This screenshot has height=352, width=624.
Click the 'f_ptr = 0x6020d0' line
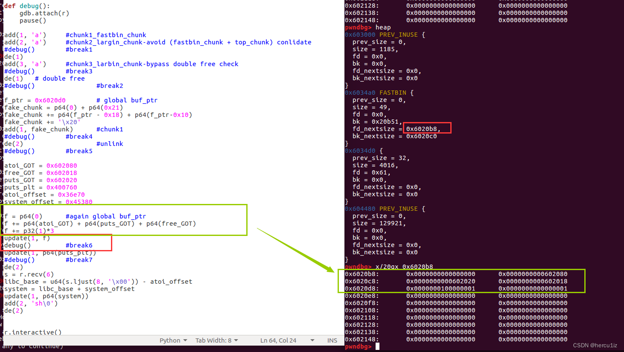click(x=35, y=100)
